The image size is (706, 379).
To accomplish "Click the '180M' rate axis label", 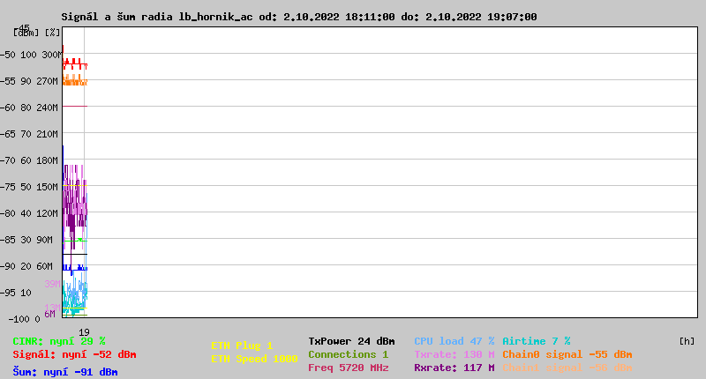I will coord(48,161).
